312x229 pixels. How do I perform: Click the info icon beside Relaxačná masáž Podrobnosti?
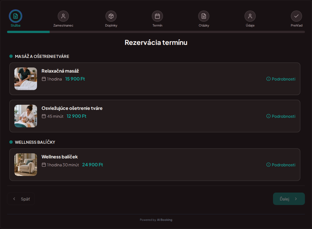[x=268, y=79]
